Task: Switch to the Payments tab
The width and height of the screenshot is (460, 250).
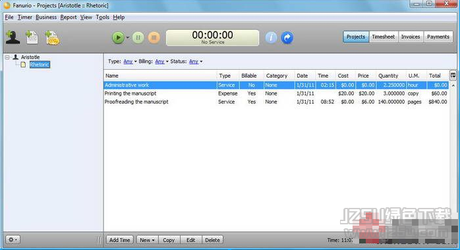Action: pyautogui.click(x=438, y=37)
